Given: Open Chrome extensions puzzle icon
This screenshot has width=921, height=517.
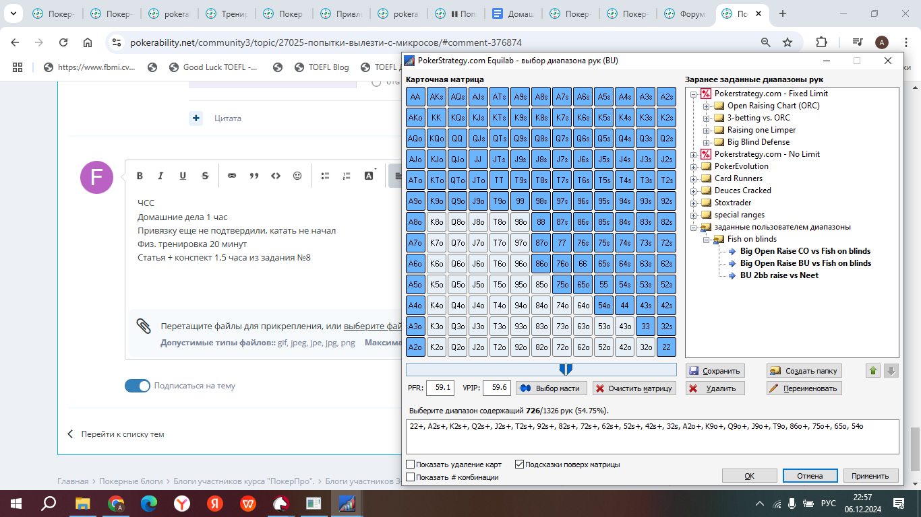Looking at the screenshot, I should point(822,42).
